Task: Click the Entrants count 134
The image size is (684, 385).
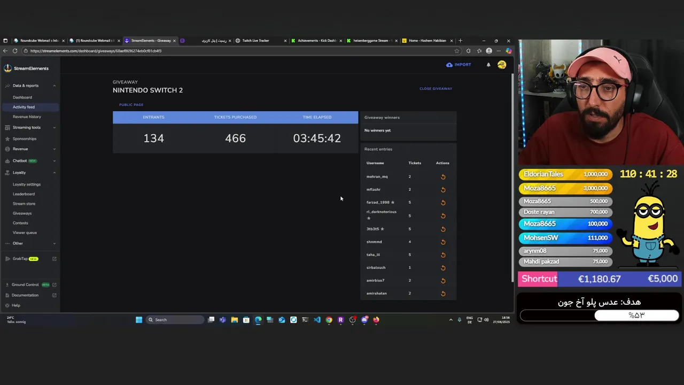Action: [x=153, y=138]
